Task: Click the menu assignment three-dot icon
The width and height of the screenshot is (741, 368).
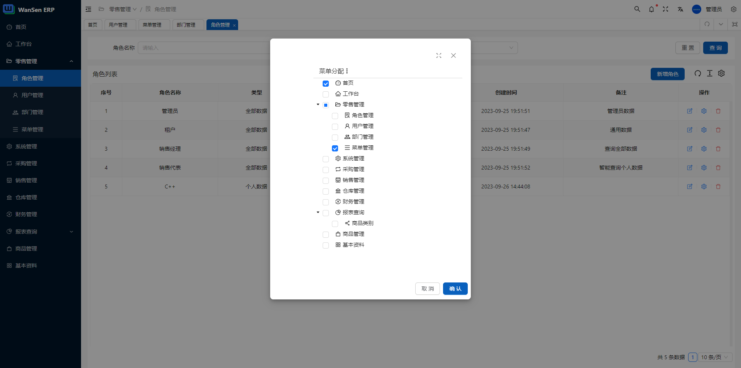Action: (x=347, y=71)
